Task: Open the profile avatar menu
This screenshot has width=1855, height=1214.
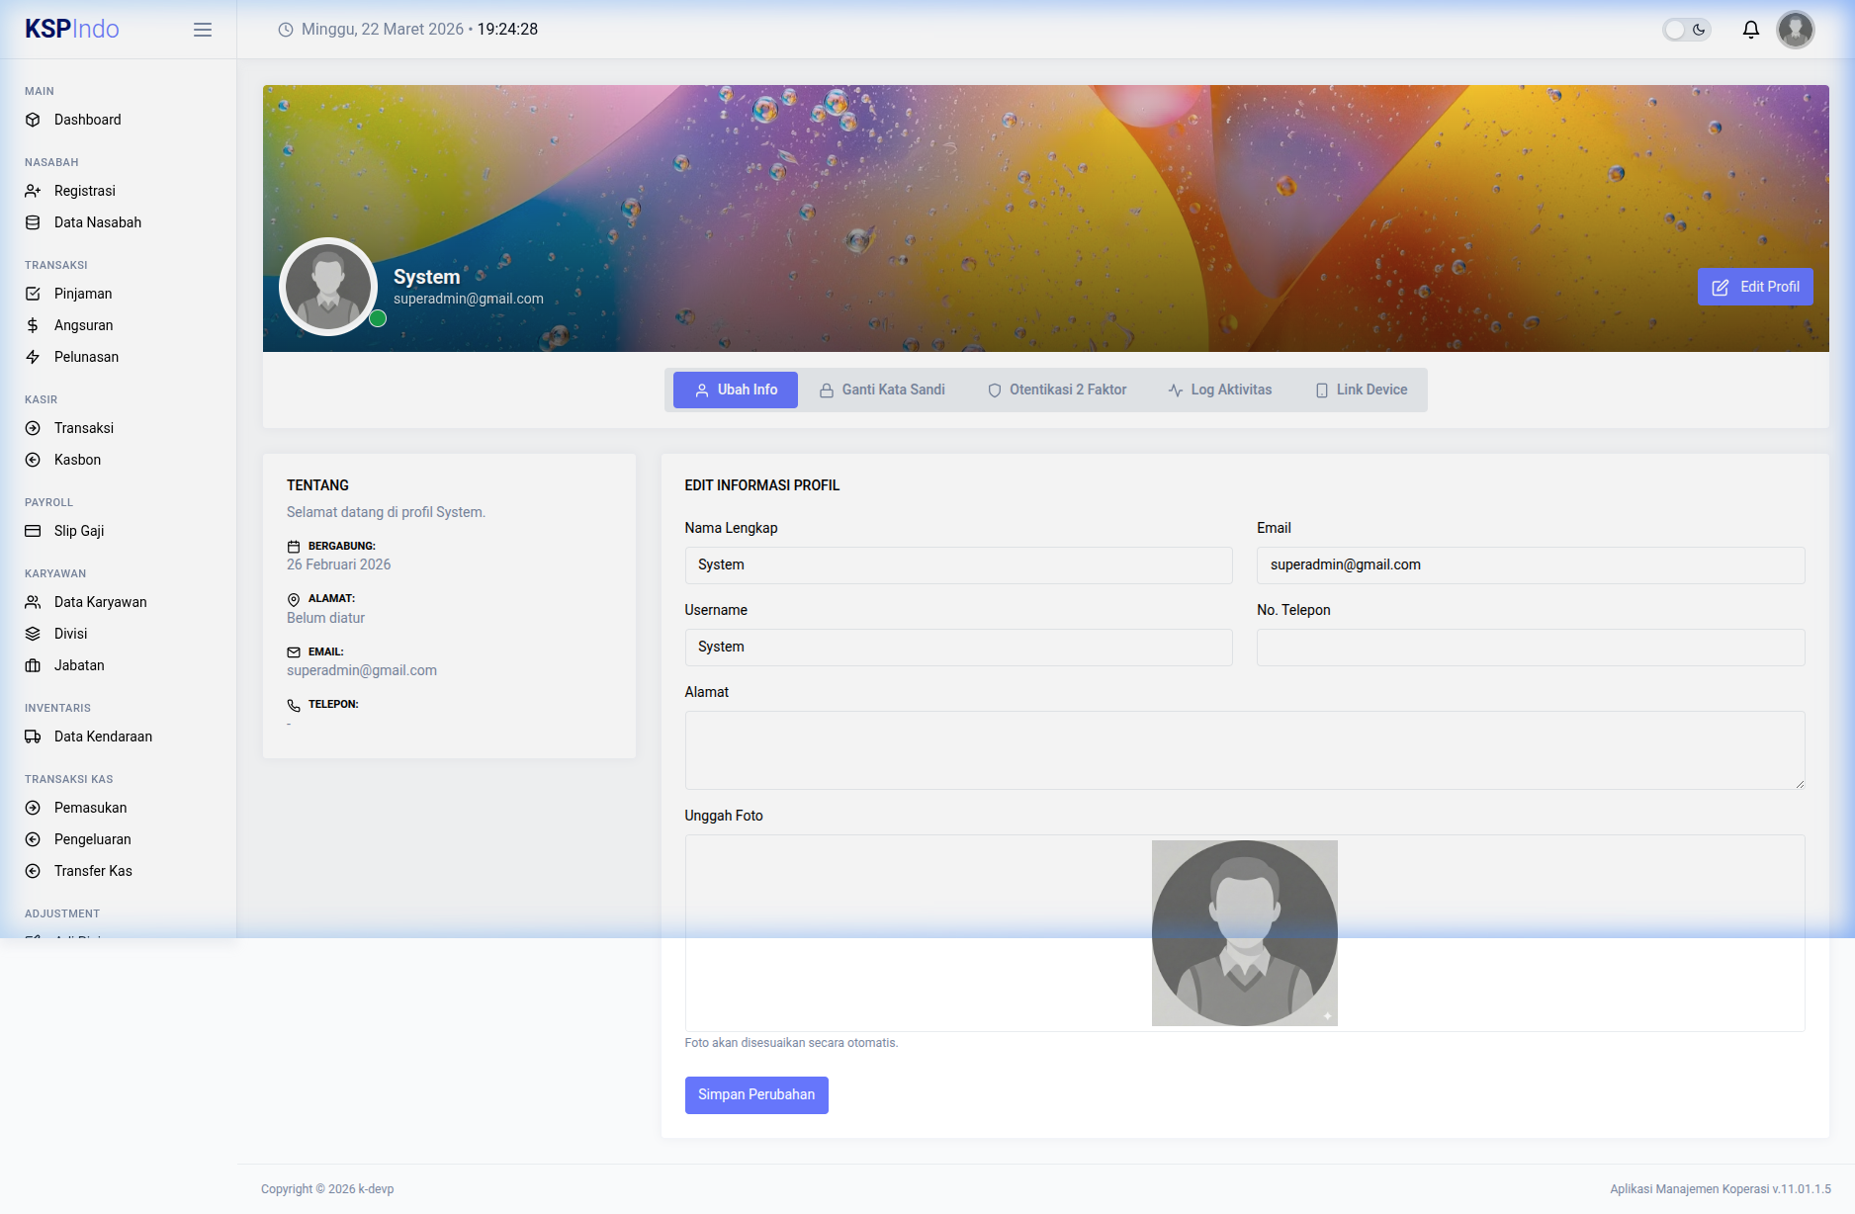Action: point(1796,30)
